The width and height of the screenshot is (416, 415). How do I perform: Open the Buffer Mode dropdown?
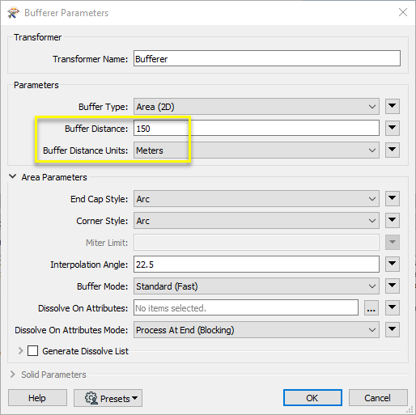click(x=257, y=286)
